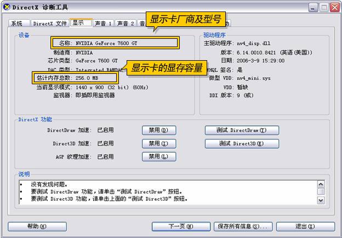
Task: Exit the tool with 退出(X) button
Action: pos(305,227)
